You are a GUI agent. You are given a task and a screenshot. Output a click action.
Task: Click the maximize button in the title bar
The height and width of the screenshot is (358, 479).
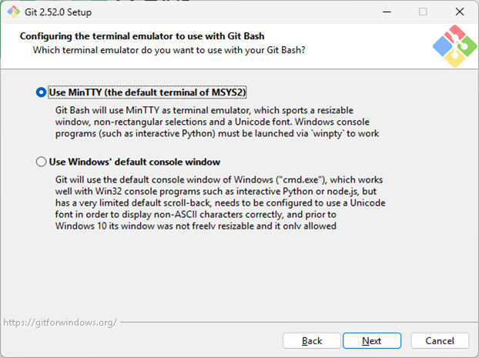(423, 12)
